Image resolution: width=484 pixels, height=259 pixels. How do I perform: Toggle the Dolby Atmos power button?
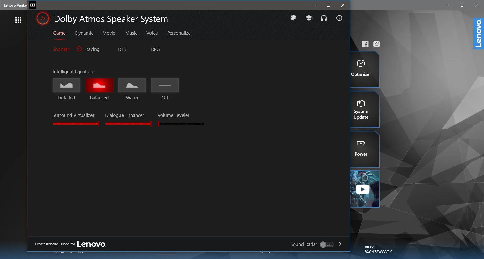click(43, 18)
